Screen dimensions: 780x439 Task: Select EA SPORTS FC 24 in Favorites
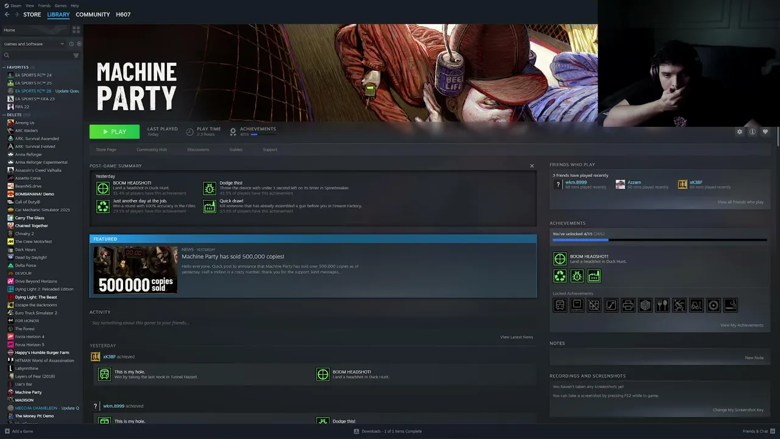33,75
